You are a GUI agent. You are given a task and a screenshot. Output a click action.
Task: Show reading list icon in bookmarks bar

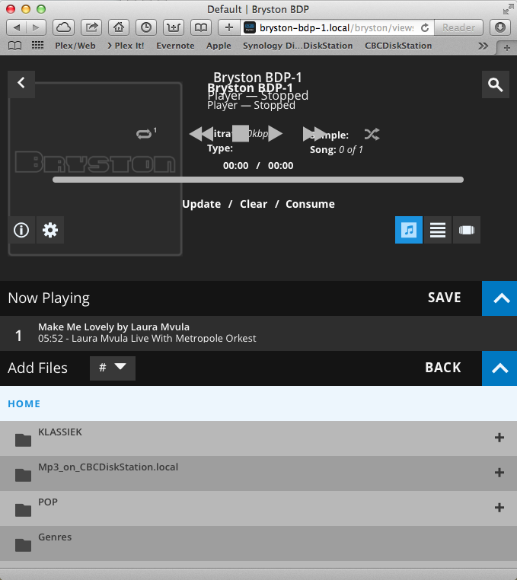[14, 46]
